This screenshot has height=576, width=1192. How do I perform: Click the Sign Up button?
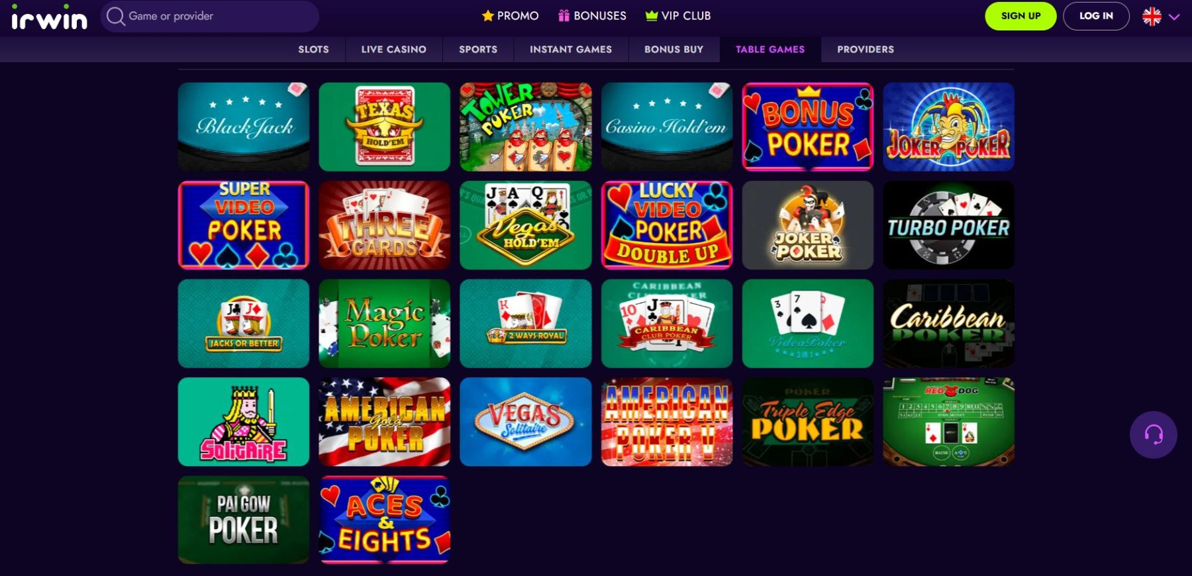[x=1020, y=17]
